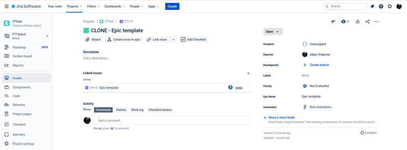Click Rule executions under Automation
The width and height of the screenshot is (407, 150).
click(x=320, y=107)
